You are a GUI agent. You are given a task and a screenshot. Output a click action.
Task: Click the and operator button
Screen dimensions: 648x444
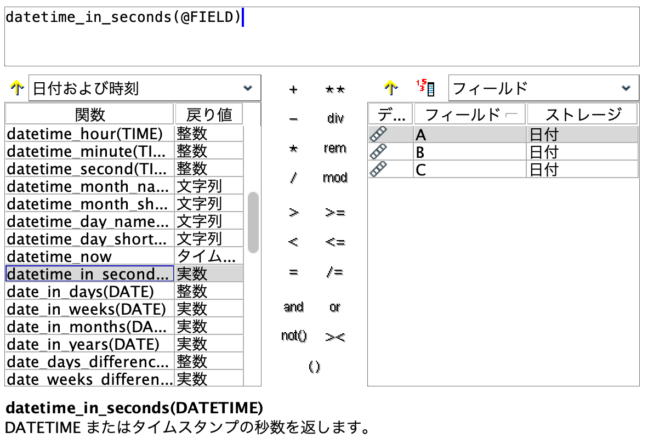[x=294, y=308]
